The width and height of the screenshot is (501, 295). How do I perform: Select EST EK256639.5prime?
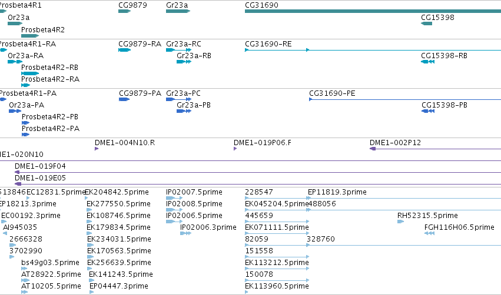coord(119,263)
